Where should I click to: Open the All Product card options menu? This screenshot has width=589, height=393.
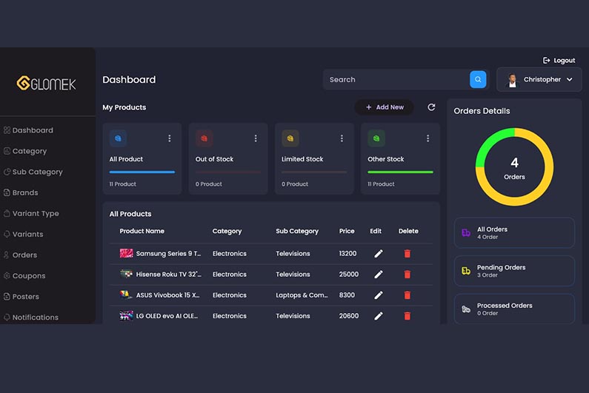[170, 138]
